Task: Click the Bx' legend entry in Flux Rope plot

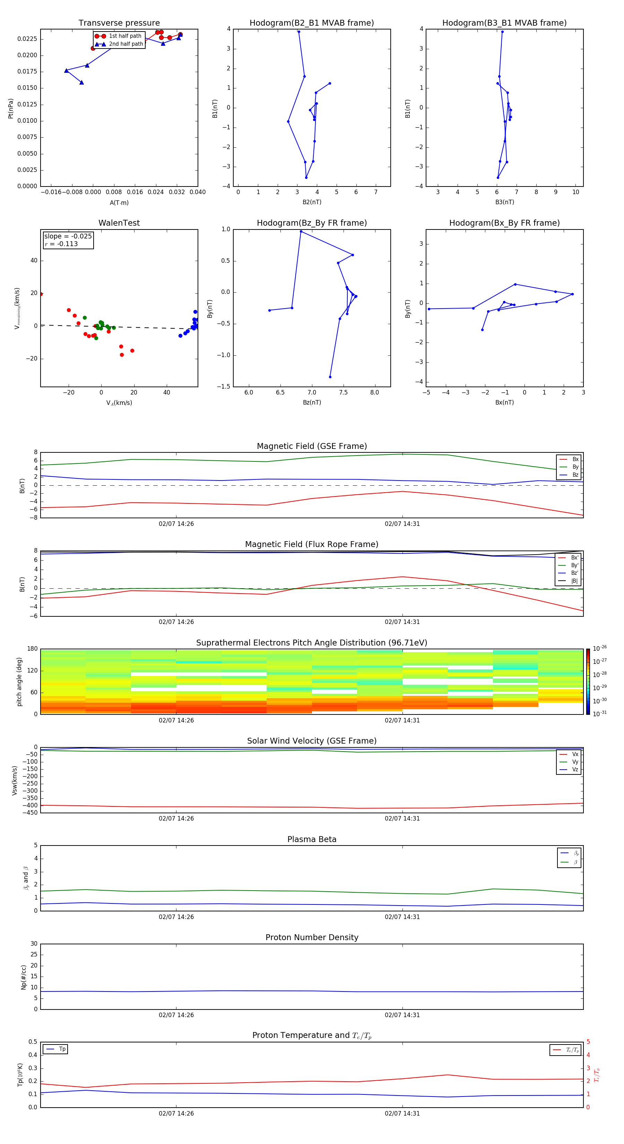Action: coord(569,558)
